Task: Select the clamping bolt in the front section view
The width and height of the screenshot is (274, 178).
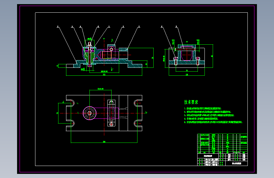Action: (89, 54)
